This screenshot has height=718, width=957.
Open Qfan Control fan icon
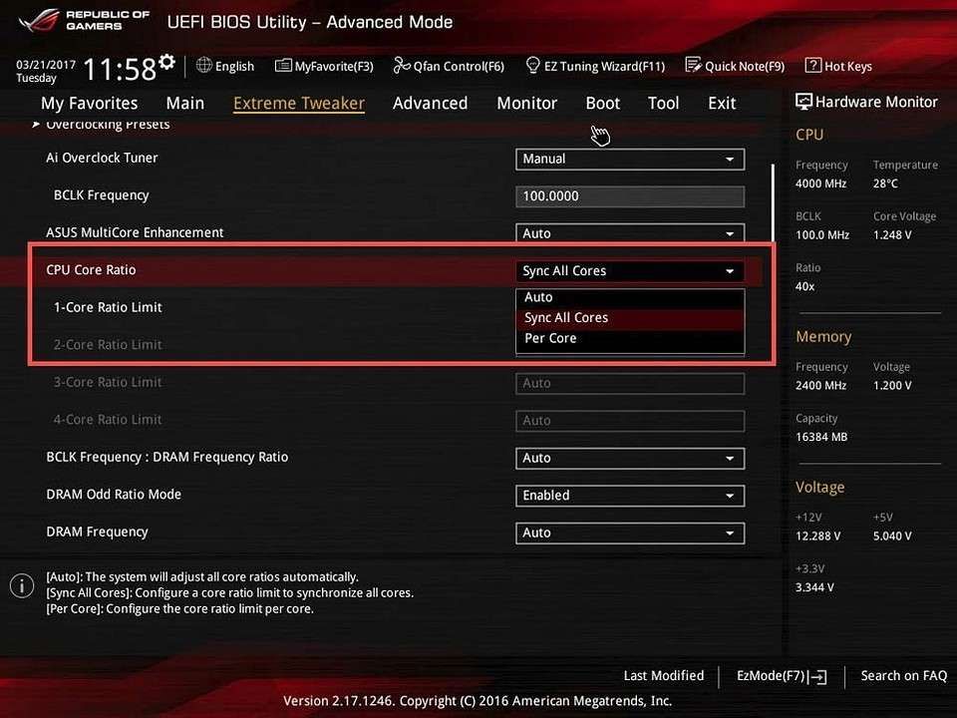coord(402,66)
